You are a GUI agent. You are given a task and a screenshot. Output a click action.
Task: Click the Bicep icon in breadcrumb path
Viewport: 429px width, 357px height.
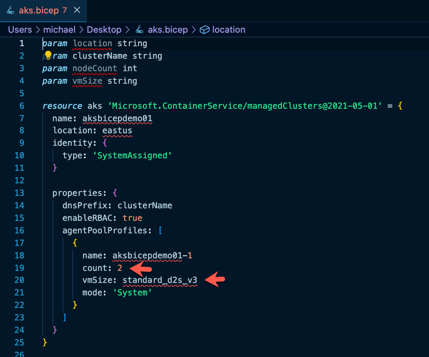pos(139,29)
